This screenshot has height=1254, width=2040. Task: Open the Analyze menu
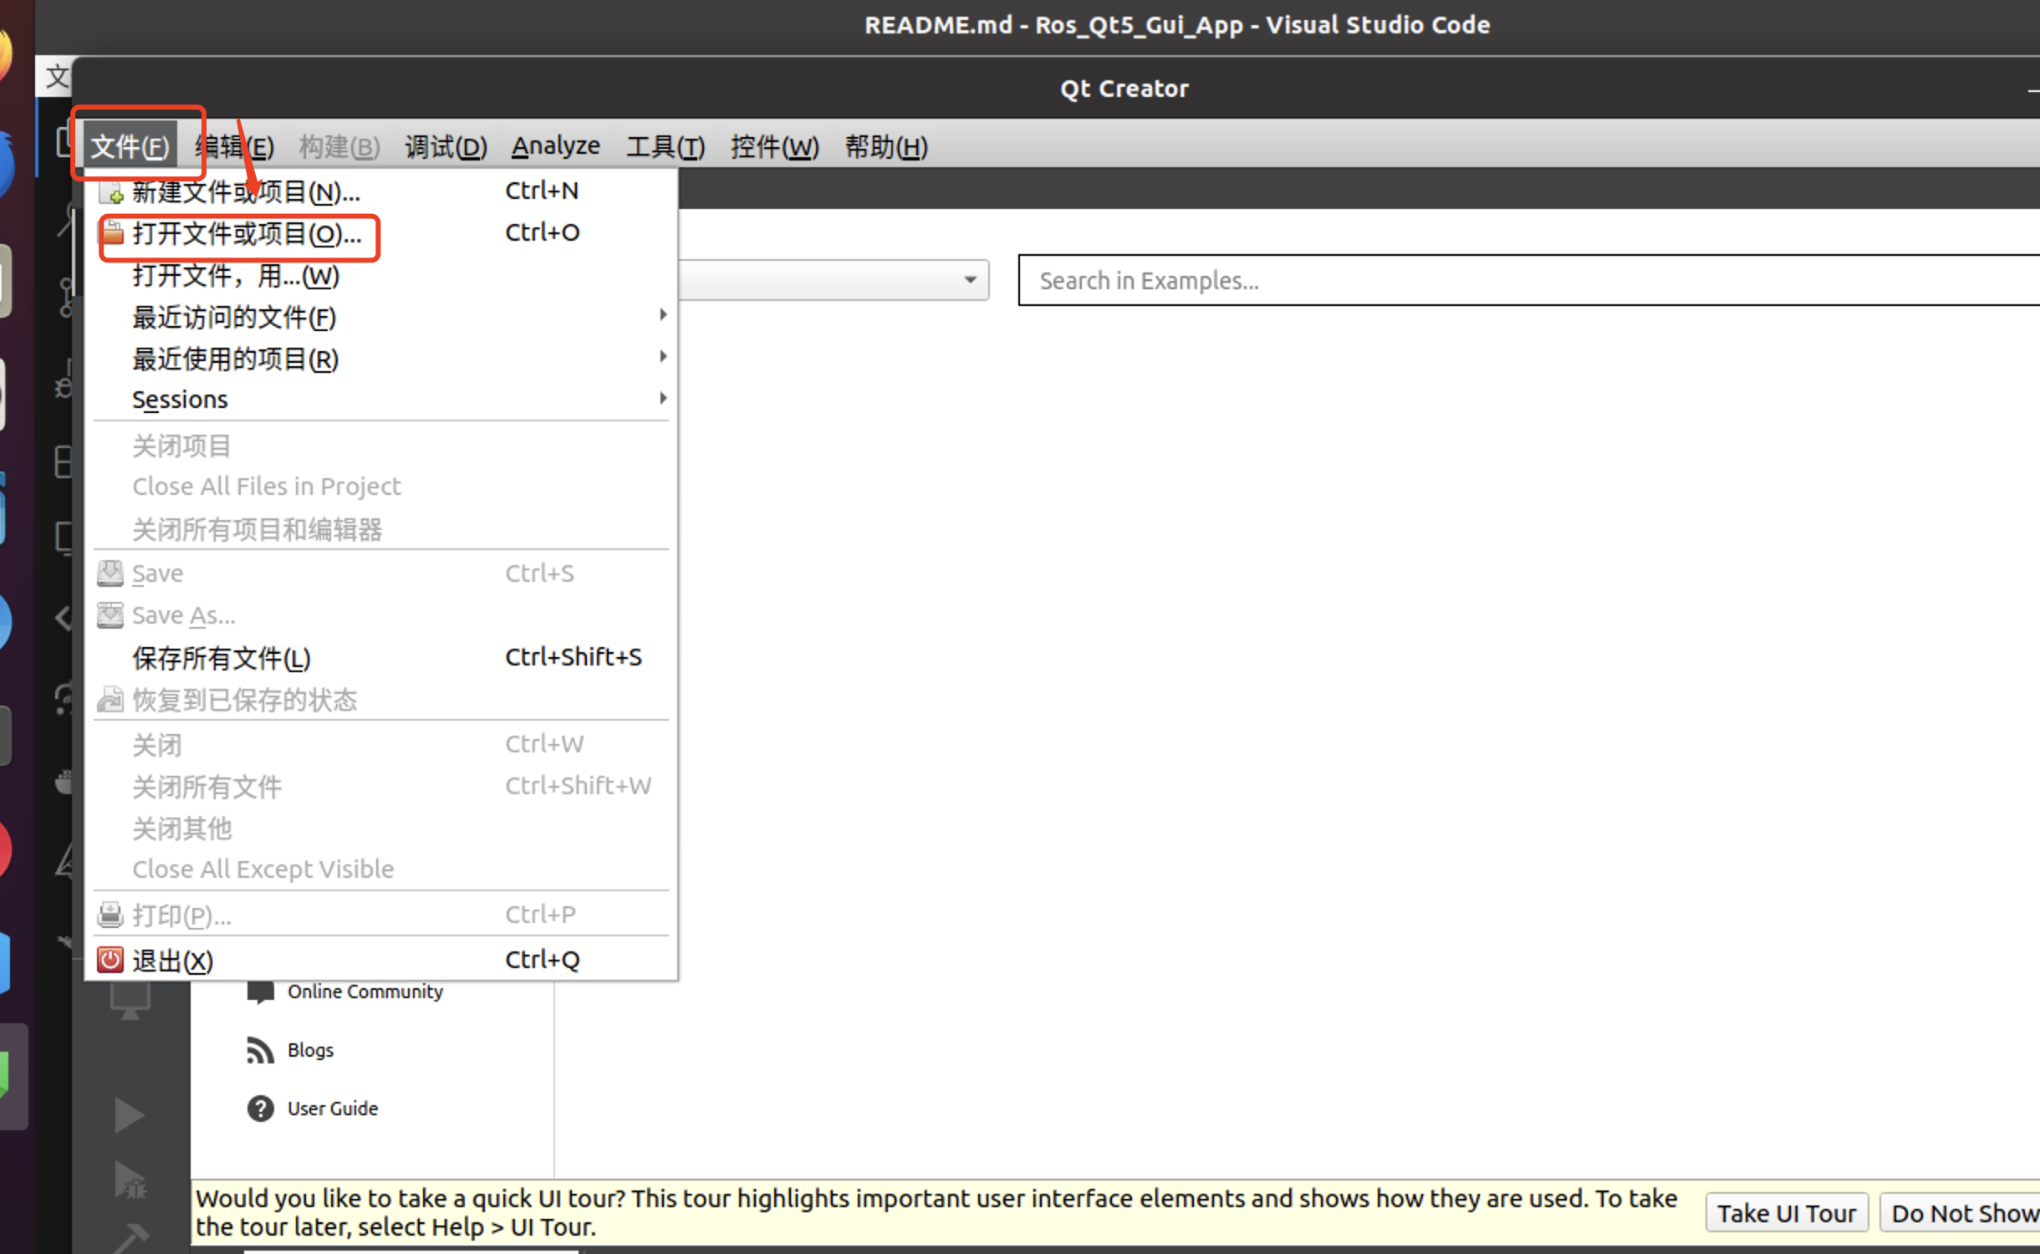(x=555, y=146)
